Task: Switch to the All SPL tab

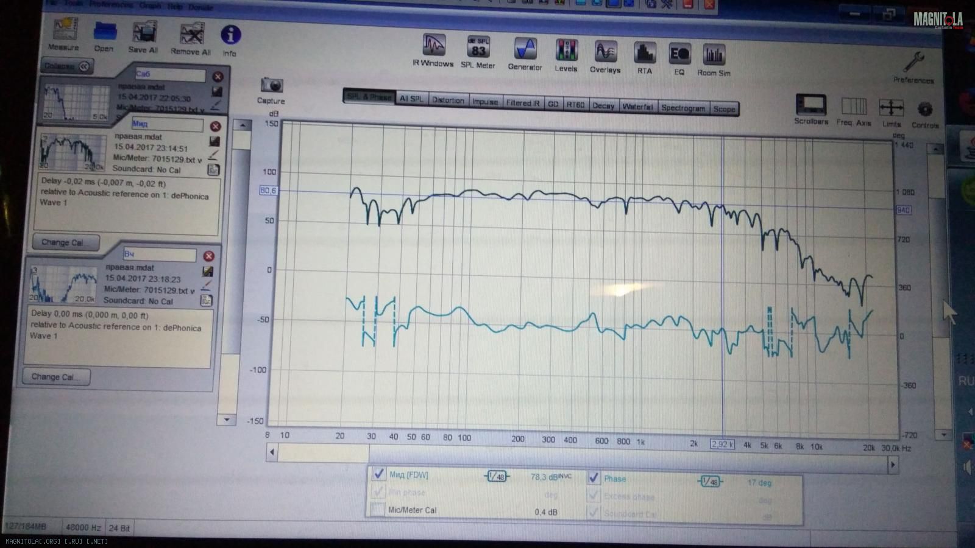Action: click(x=411, y=99)
